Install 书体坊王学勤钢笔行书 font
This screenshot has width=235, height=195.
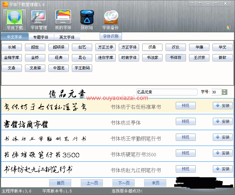click(x=223, y=137)
